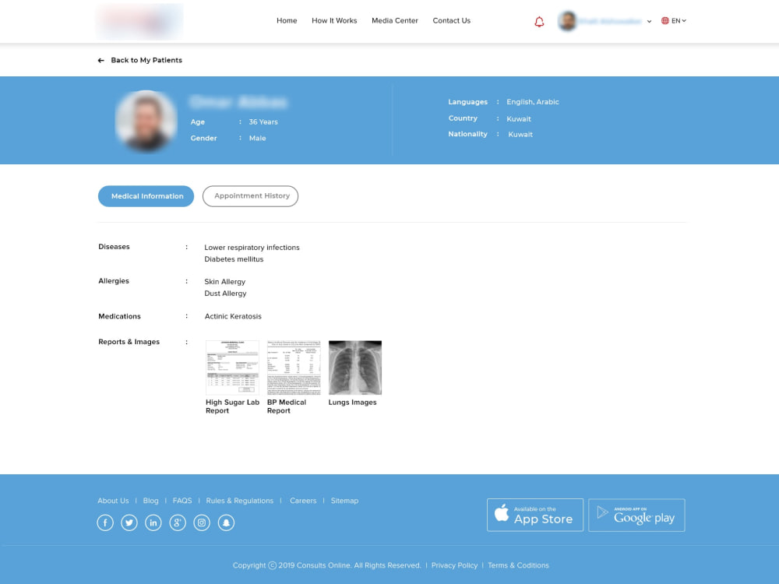Open the LinkedIn social icon
The width and height of the screenshot is (779, 584).
coord(153,522)
